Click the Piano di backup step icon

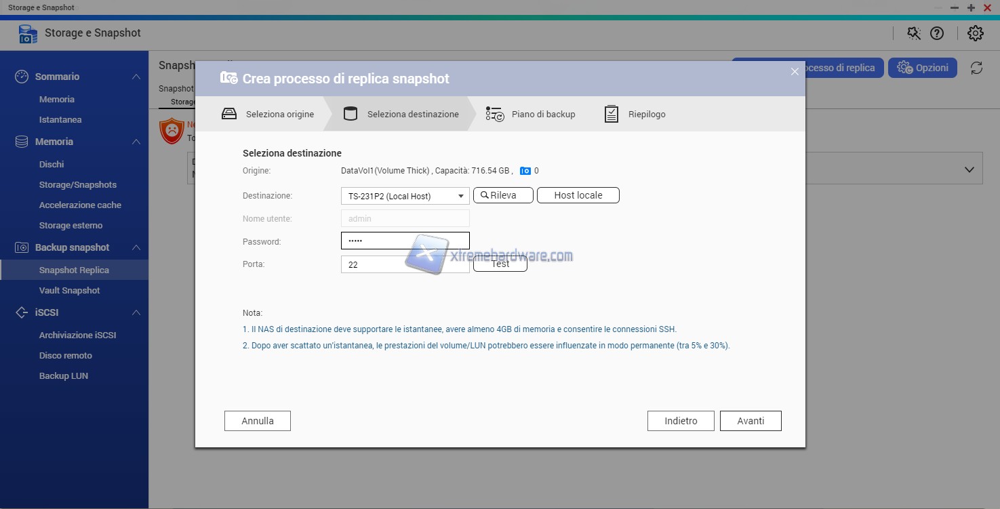click(495, 114)
